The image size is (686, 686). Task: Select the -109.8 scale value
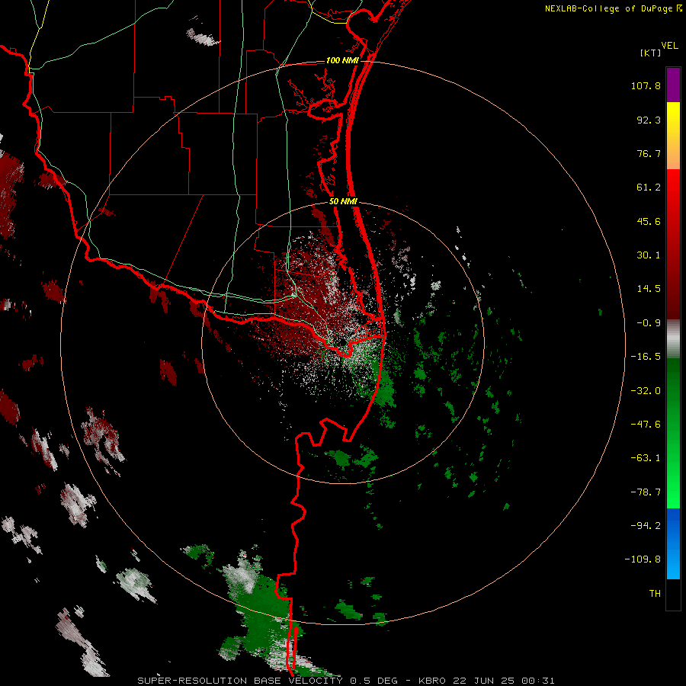click(x=643, y=559)
